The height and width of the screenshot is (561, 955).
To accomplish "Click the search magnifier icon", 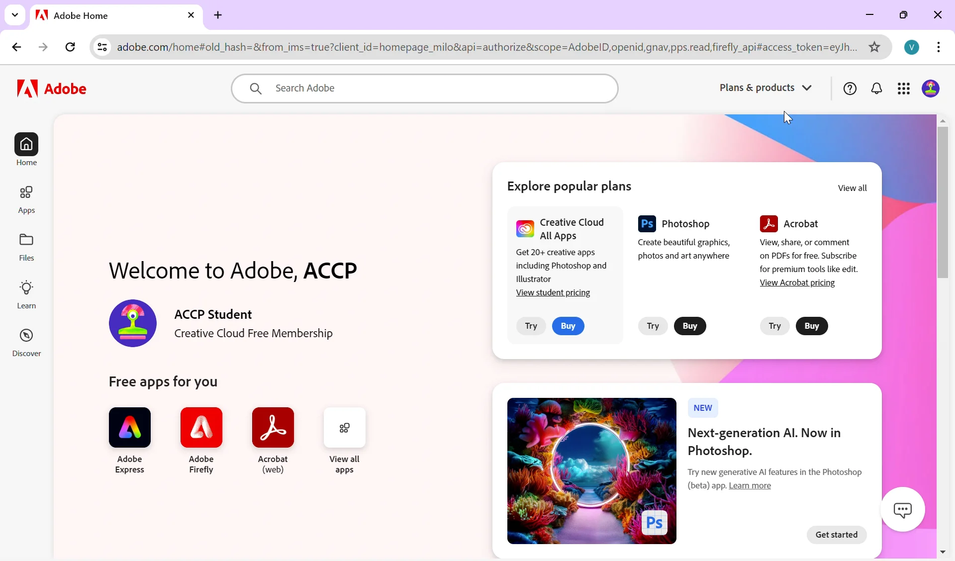I will click(256, 89).
